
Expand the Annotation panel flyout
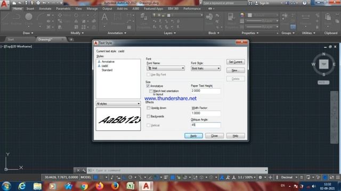pyautogui.click(x=117, y=33)
